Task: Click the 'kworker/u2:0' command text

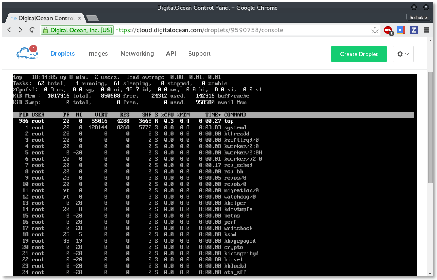Action: tap(243, 159)
